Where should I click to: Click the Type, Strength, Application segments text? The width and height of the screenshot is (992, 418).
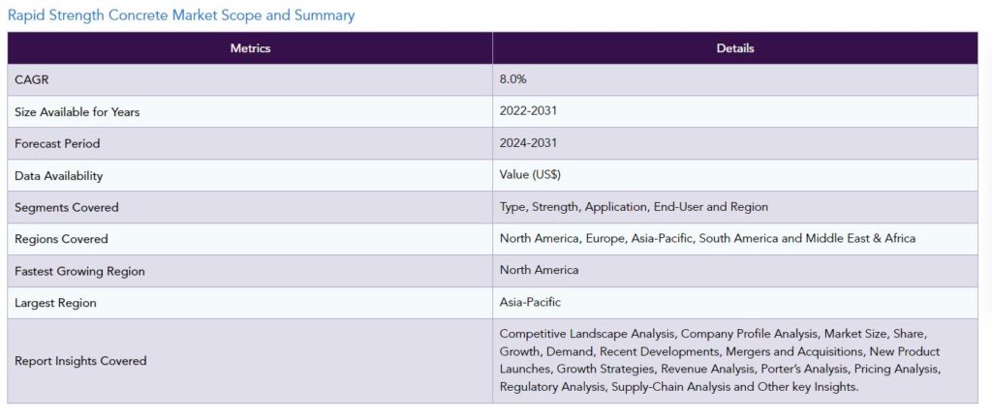point(634,207)
